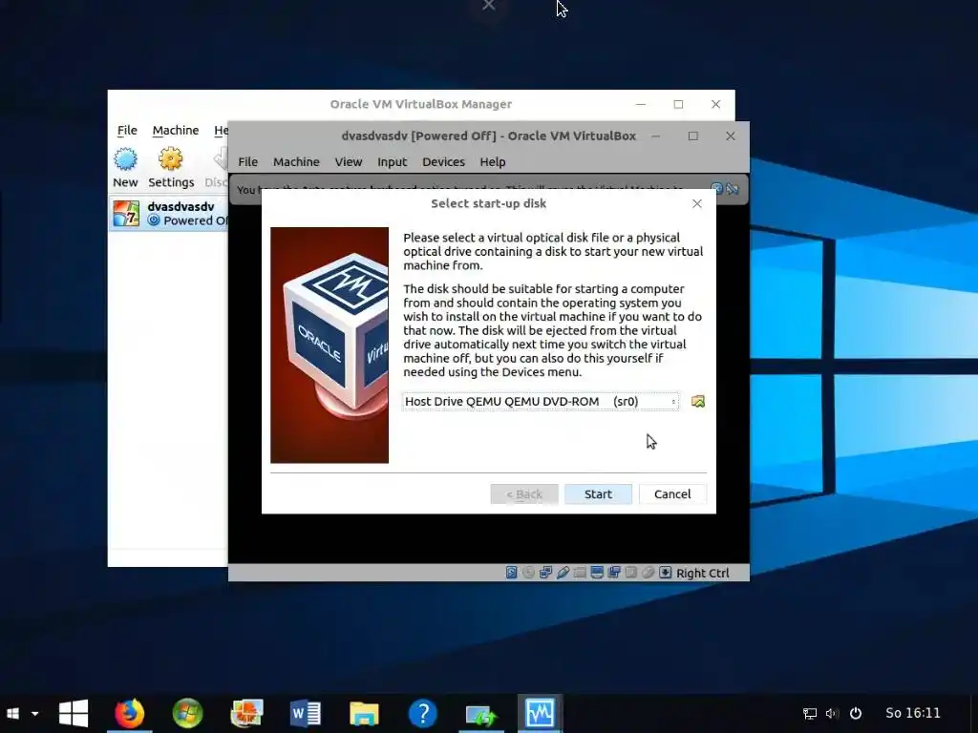Click the power button tray icon

856,713
